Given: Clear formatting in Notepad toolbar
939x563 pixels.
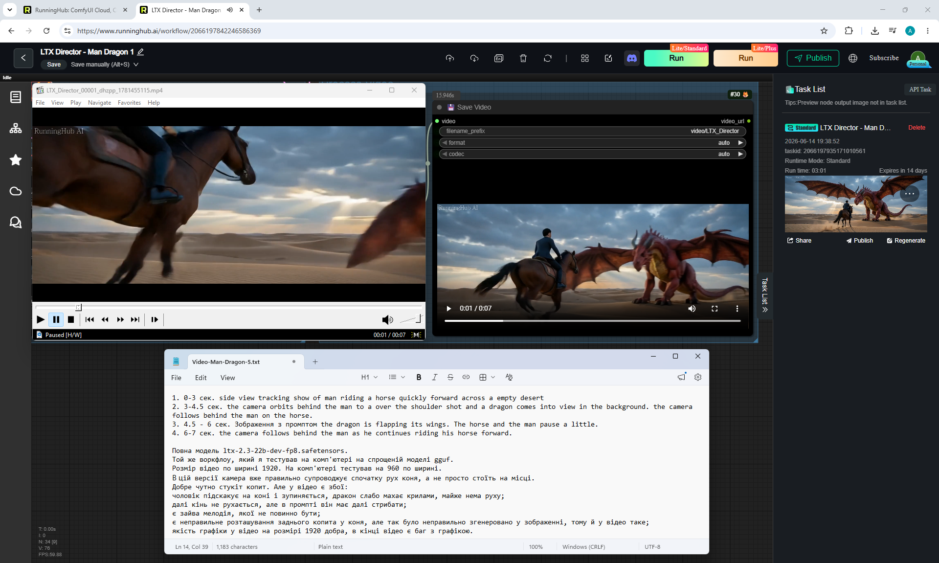Looking at the screenshot, I should click(x=509, y=377).
